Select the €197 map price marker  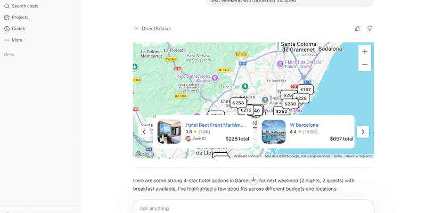point(306,89)
